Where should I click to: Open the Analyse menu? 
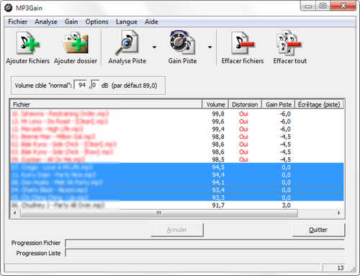click(46, 22)
